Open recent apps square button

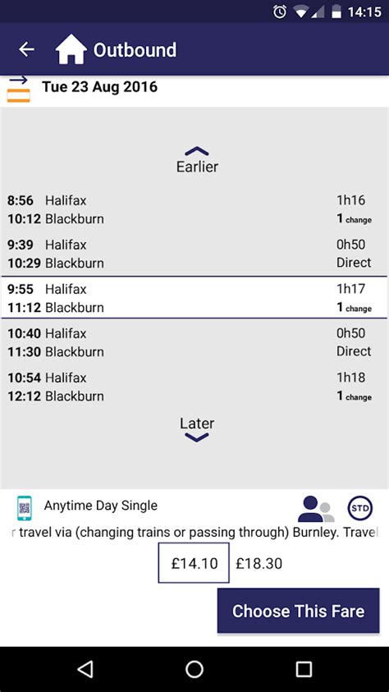point(304,669)
